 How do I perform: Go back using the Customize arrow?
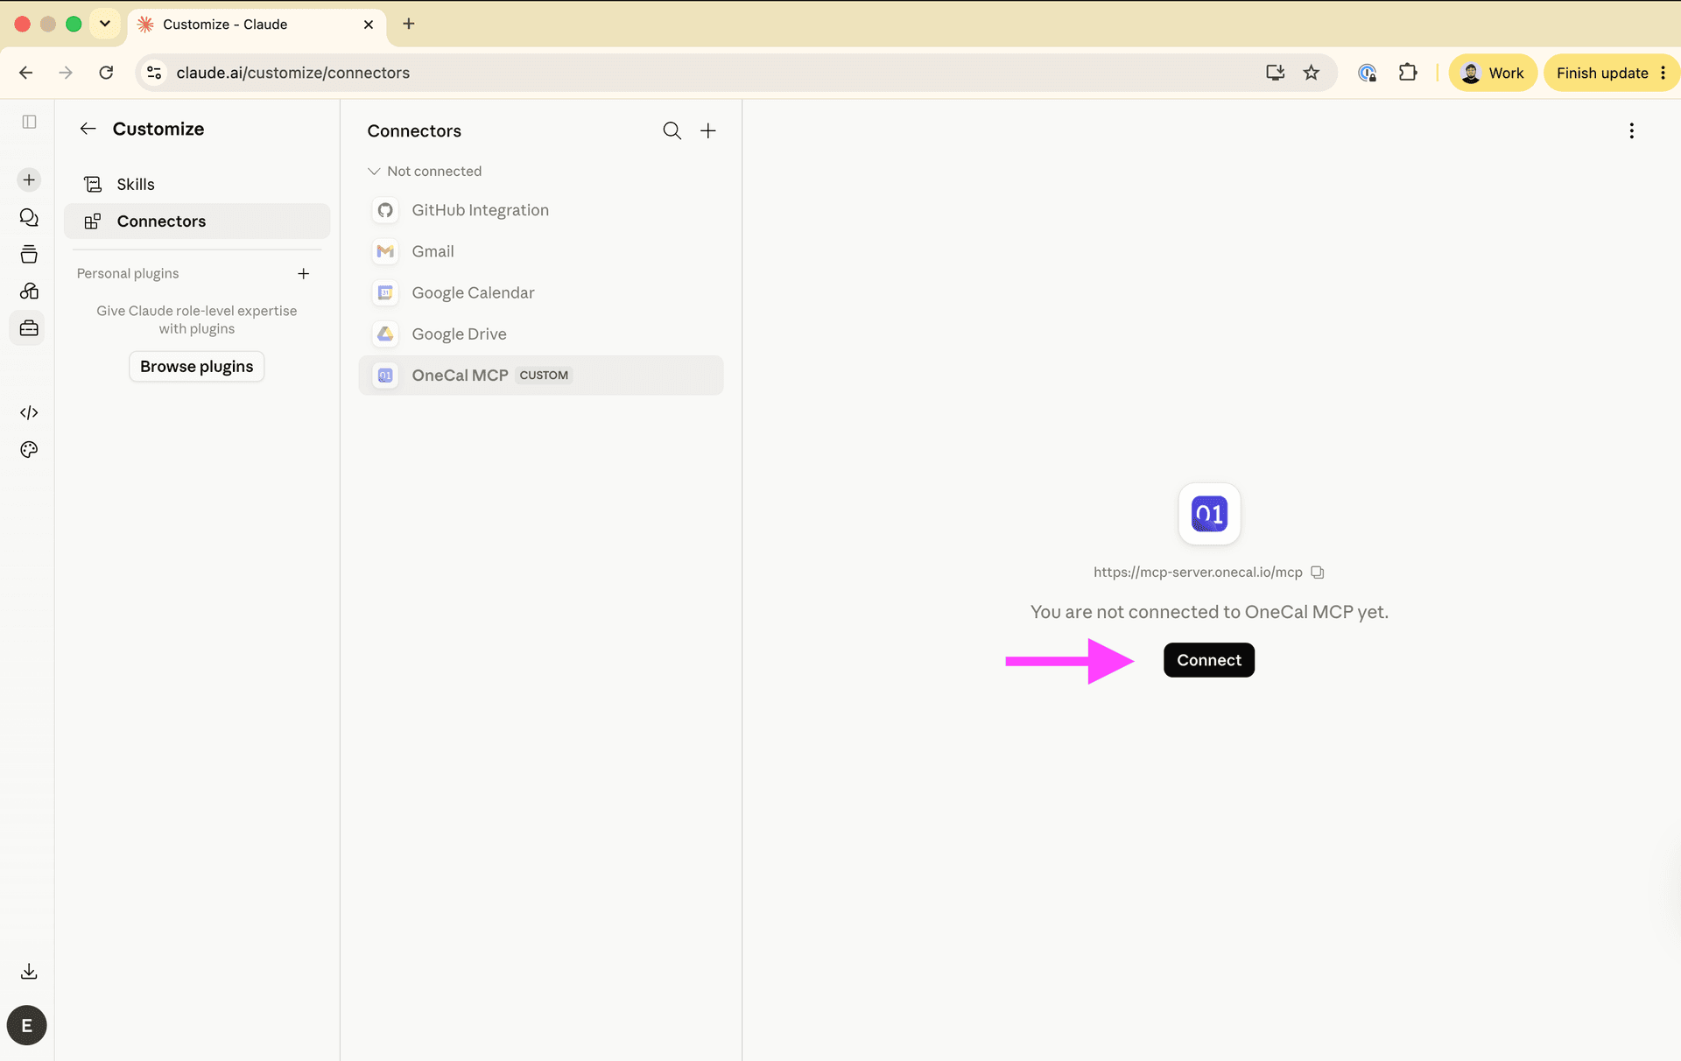tap(88, 129)
